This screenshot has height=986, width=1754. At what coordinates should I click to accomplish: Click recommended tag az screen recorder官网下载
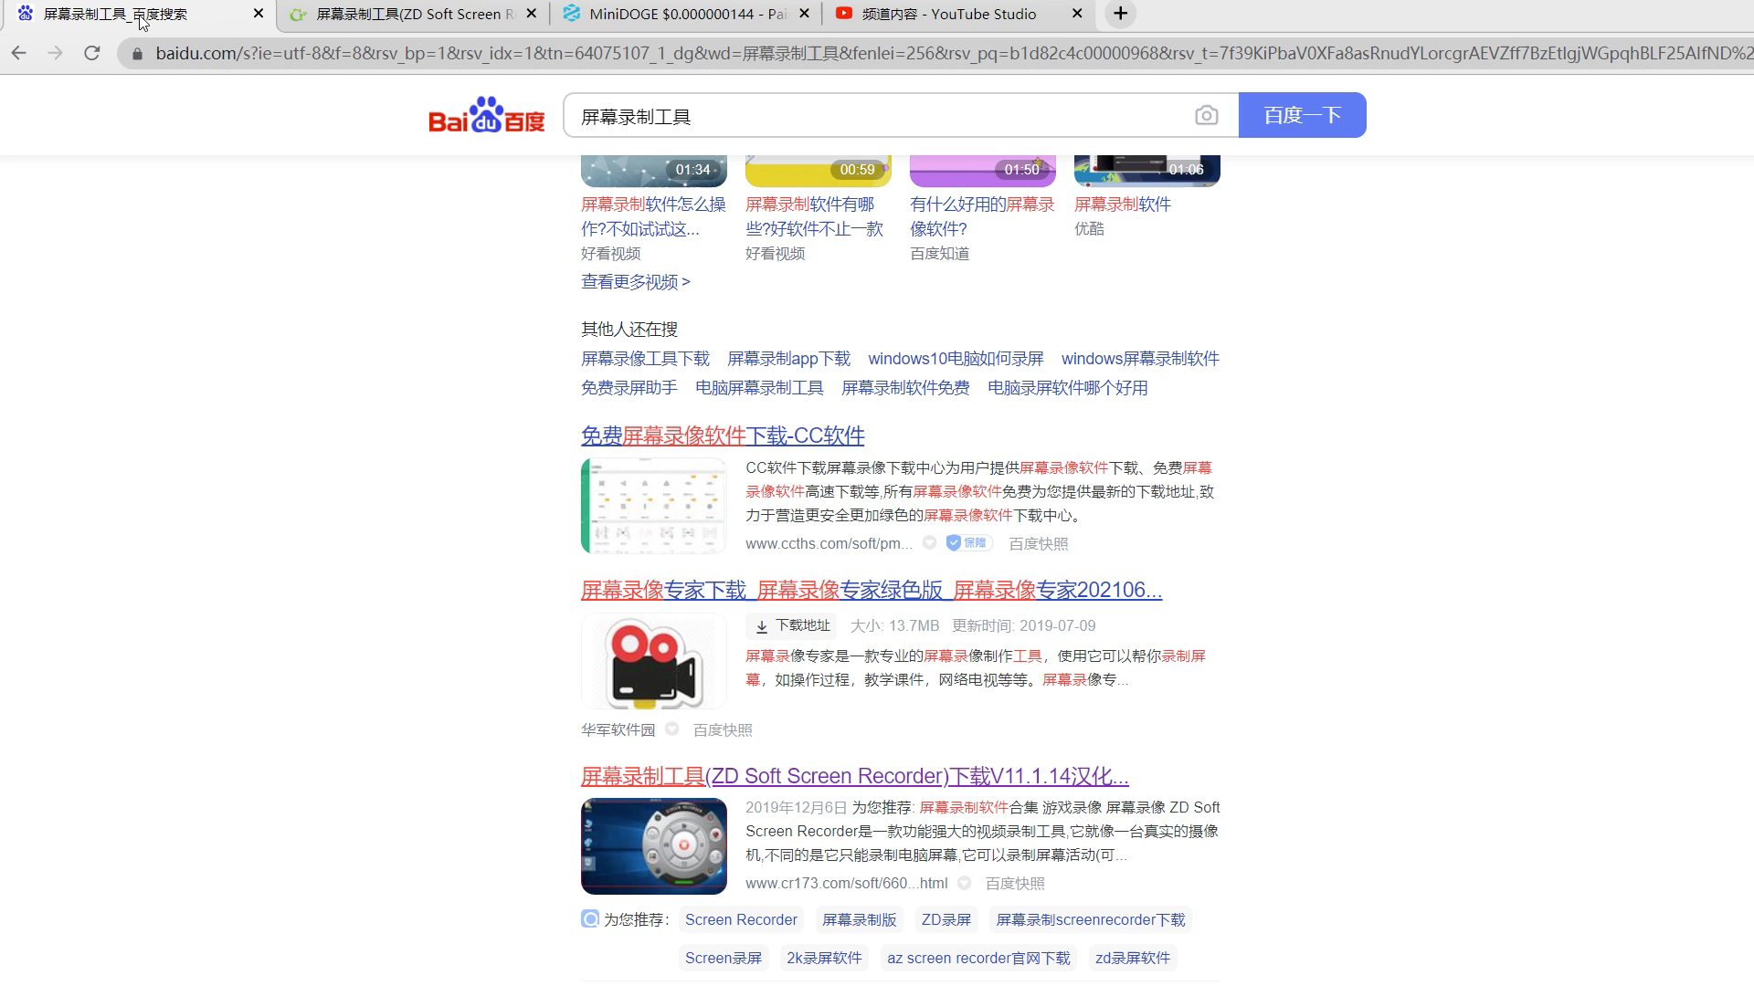978,958
